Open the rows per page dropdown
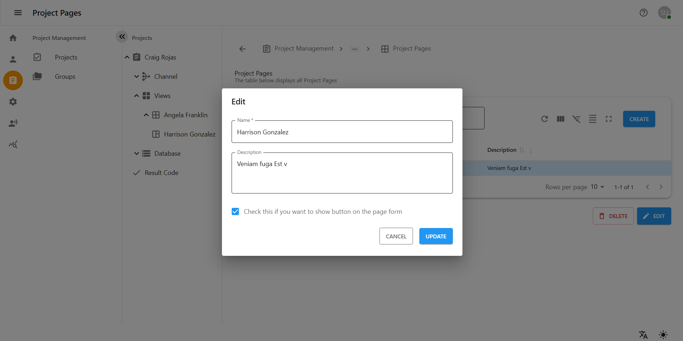 (597, 187)
